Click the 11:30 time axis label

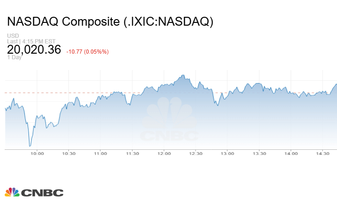(132, 154)
